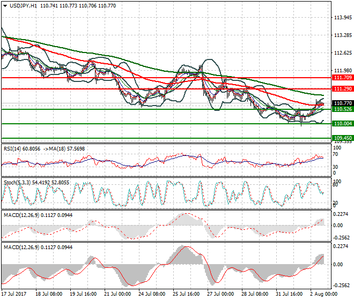Image resolution: width=354 pixels, height=300 pixels.
Task: Click the 28 Jul 08:00 time label
Action: click(255, 294)
